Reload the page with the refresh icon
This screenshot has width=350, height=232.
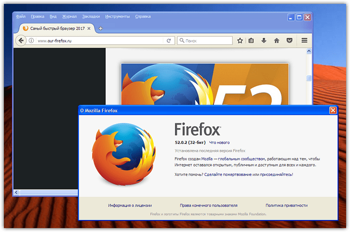(169, 40)
